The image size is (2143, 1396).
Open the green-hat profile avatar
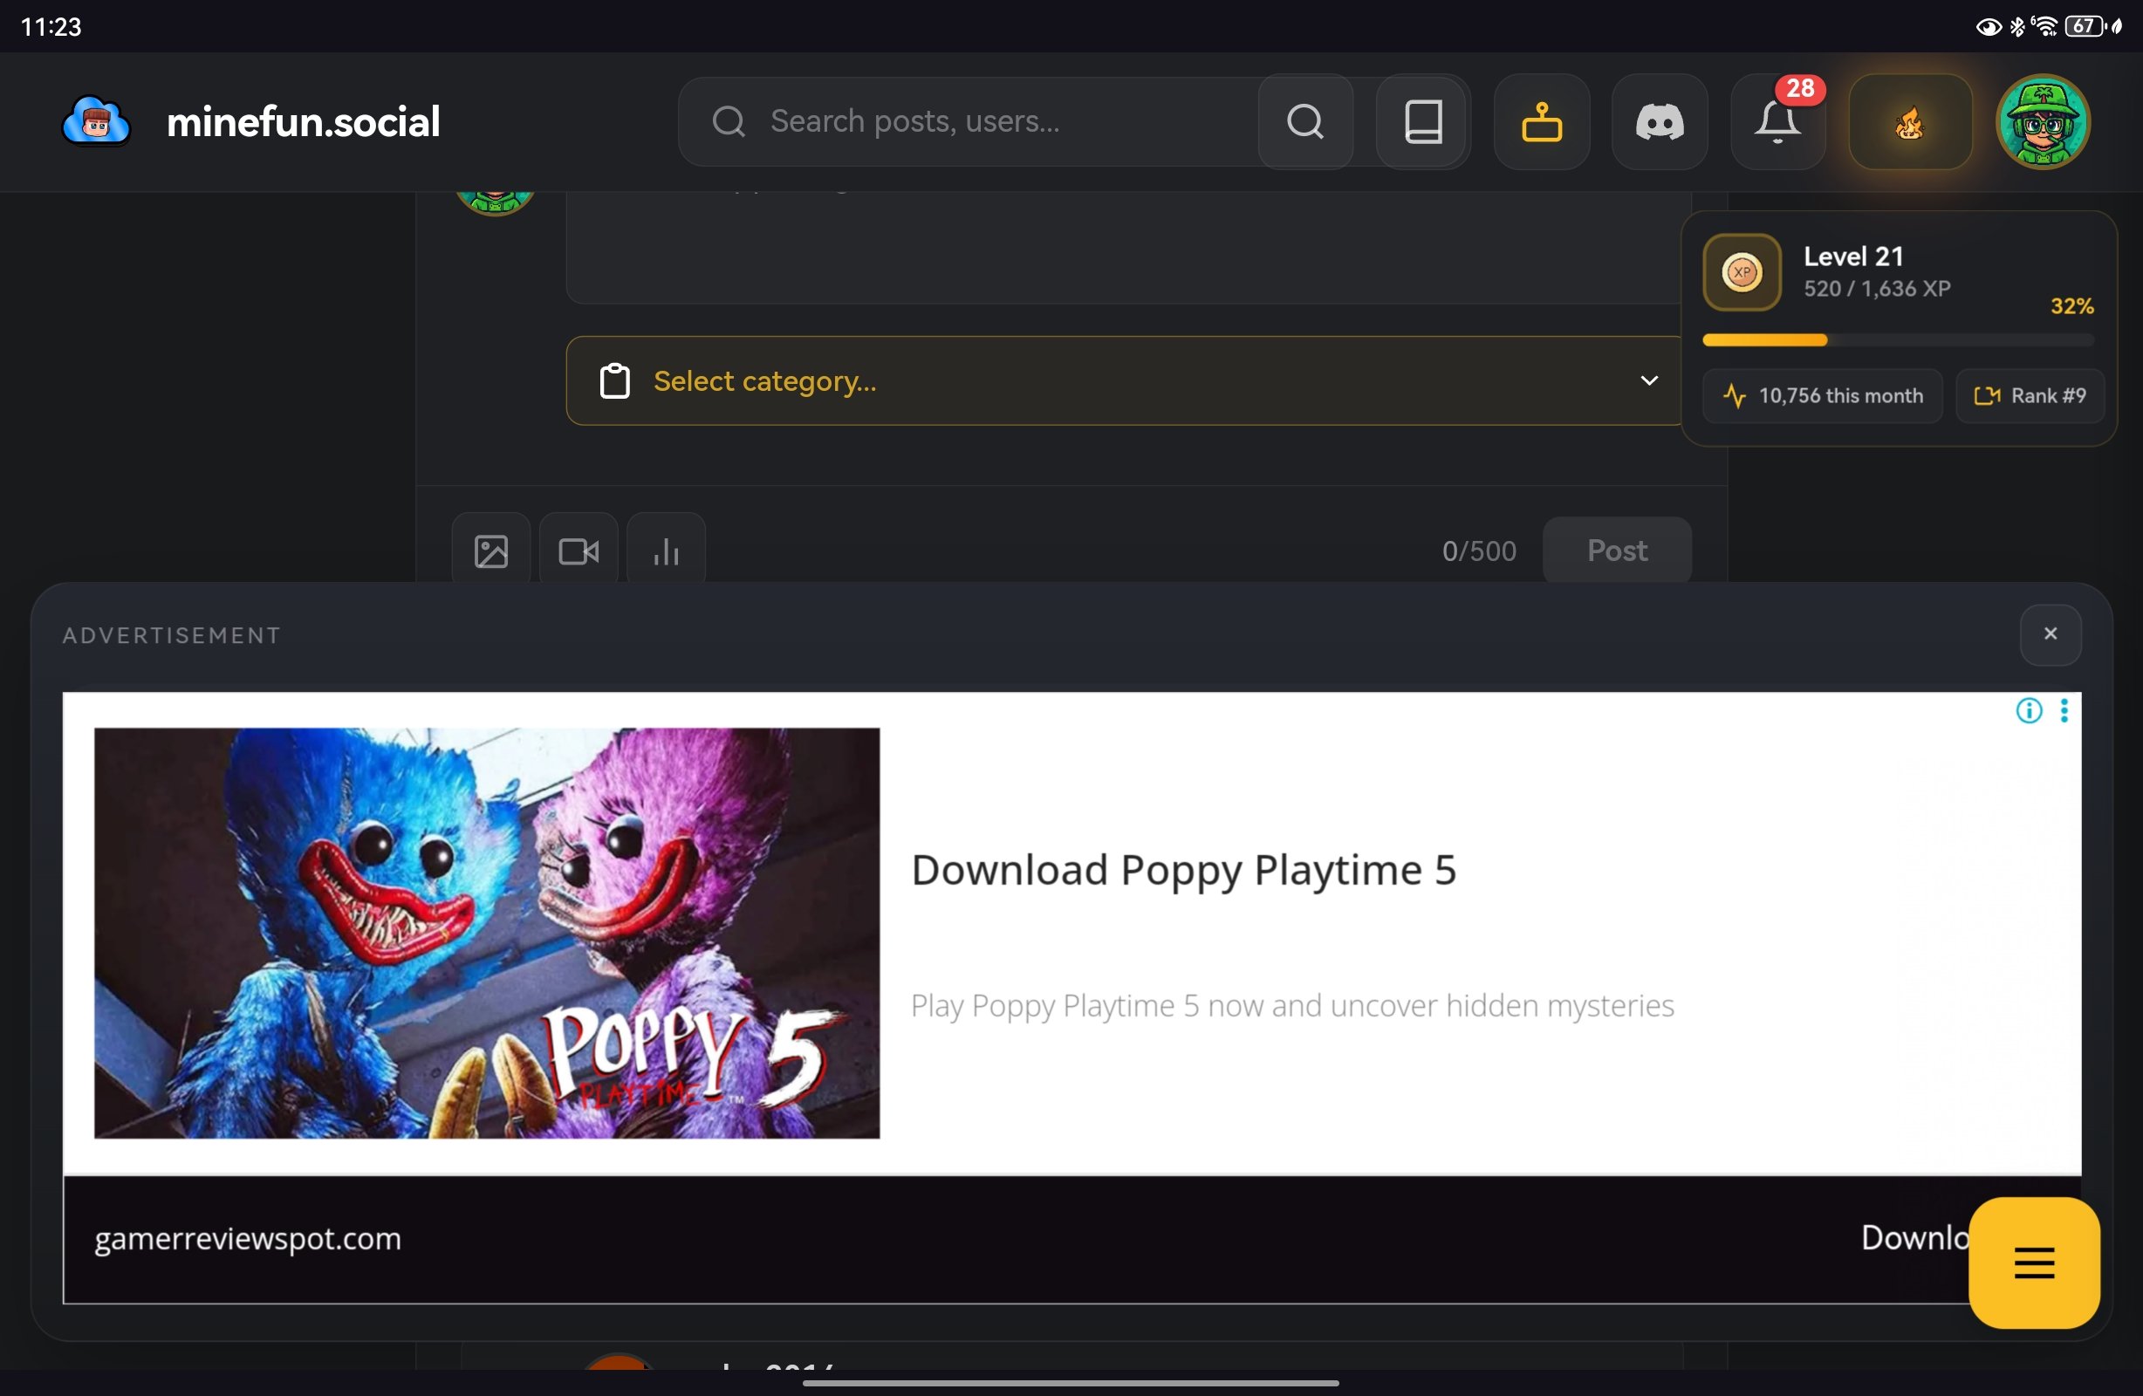pos(2042,121)
